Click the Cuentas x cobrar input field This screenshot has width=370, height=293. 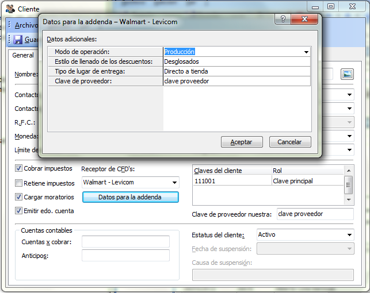(125, 242)
